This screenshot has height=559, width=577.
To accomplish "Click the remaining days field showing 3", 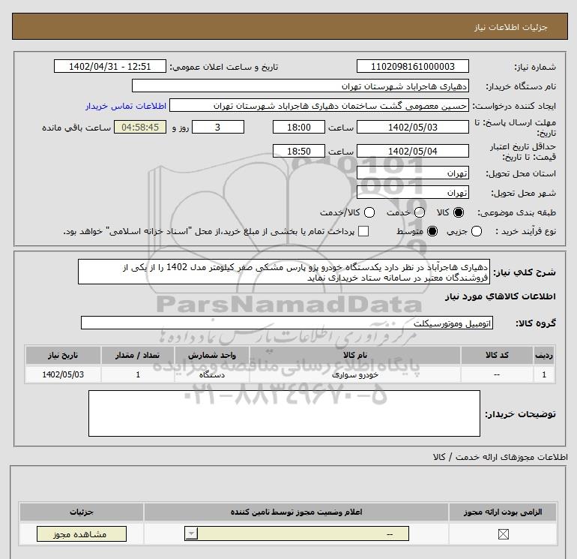I will coord(218,128).
